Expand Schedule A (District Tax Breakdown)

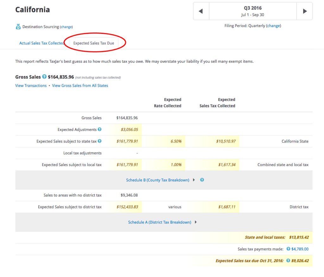pyautogui.click(x=160, y=222)
